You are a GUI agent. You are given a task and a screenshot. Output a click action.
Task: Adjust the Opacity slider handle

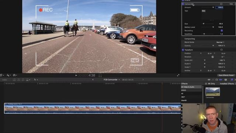tap(213, 46)
